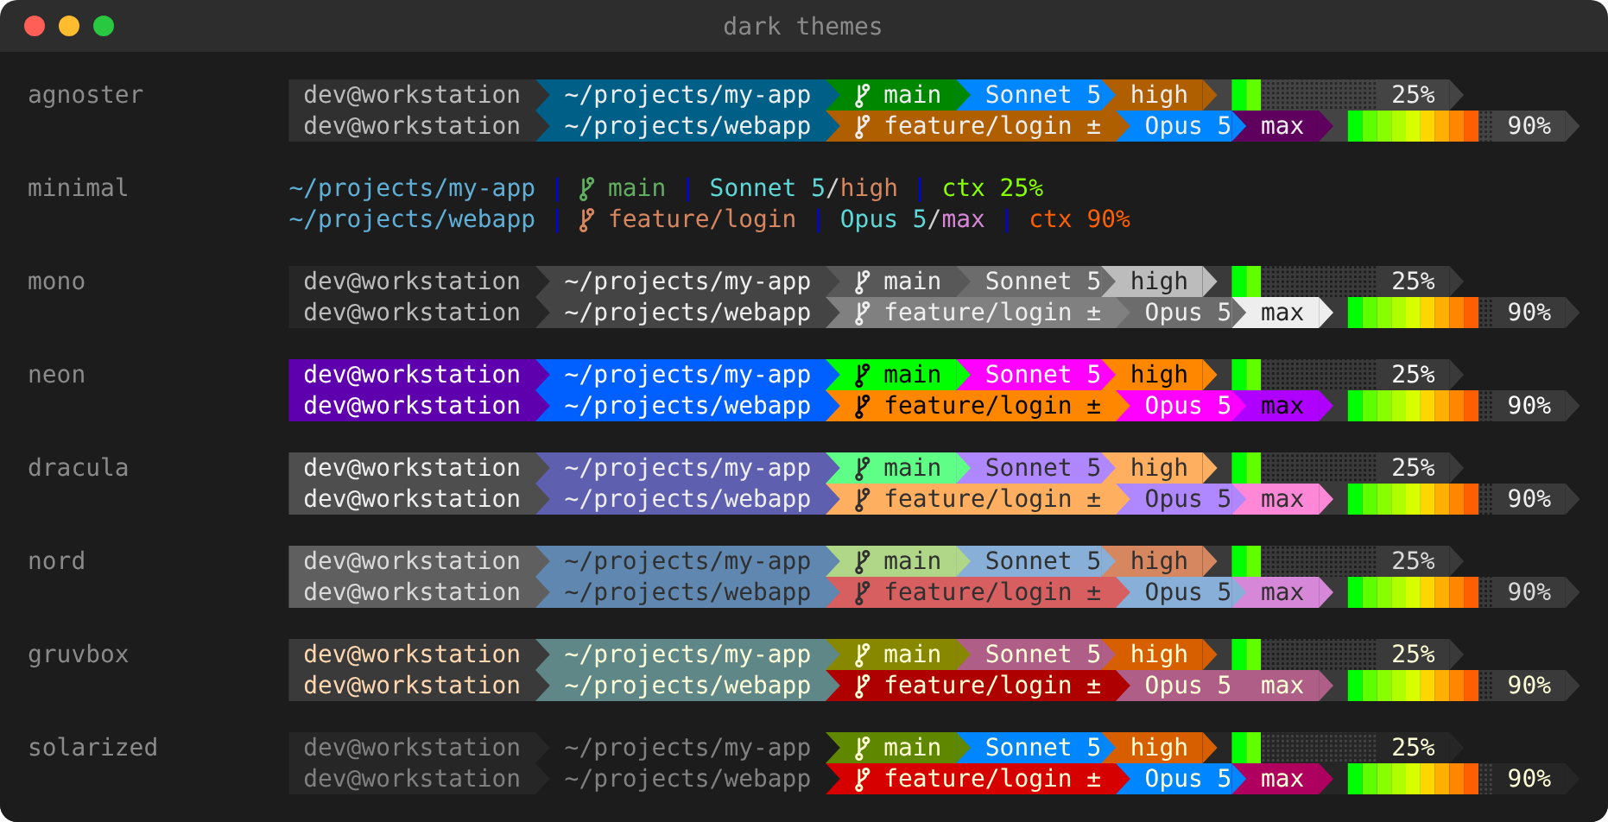Select the "gruvbox" theme label
The image size is (1608, 822).
(x=78, y=654)
